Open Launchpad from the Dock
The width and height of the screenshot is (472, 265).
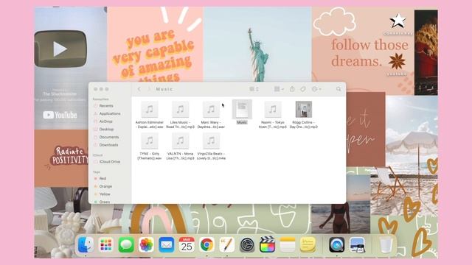tap(105, 245)
